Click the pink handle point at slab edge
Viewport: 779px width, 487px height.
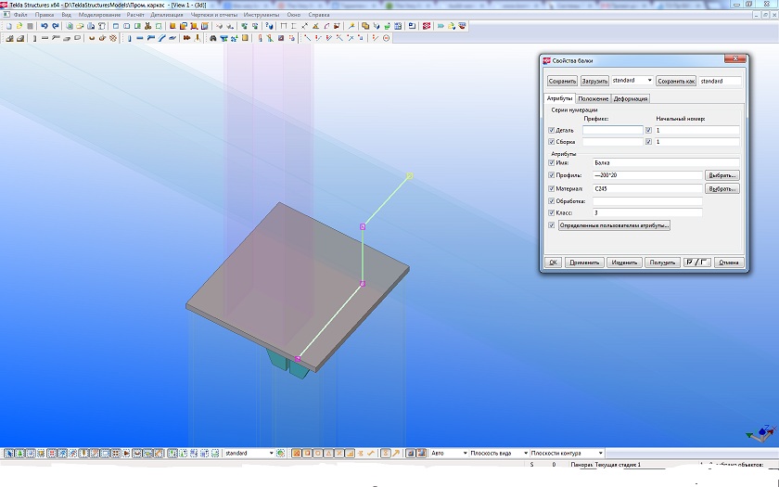click(x=299, y=358)
